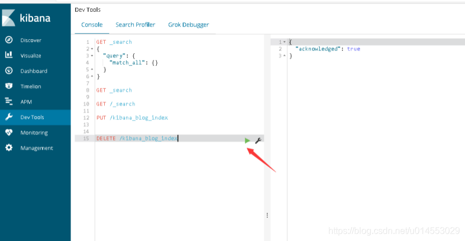Run the DELETE request with green play icon
The image size is (465, 241).
point(247,141)
